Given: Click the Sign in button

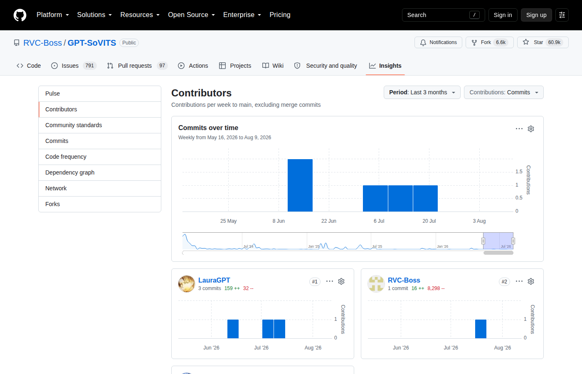Looking at the screenshot, I should [503, 15].
